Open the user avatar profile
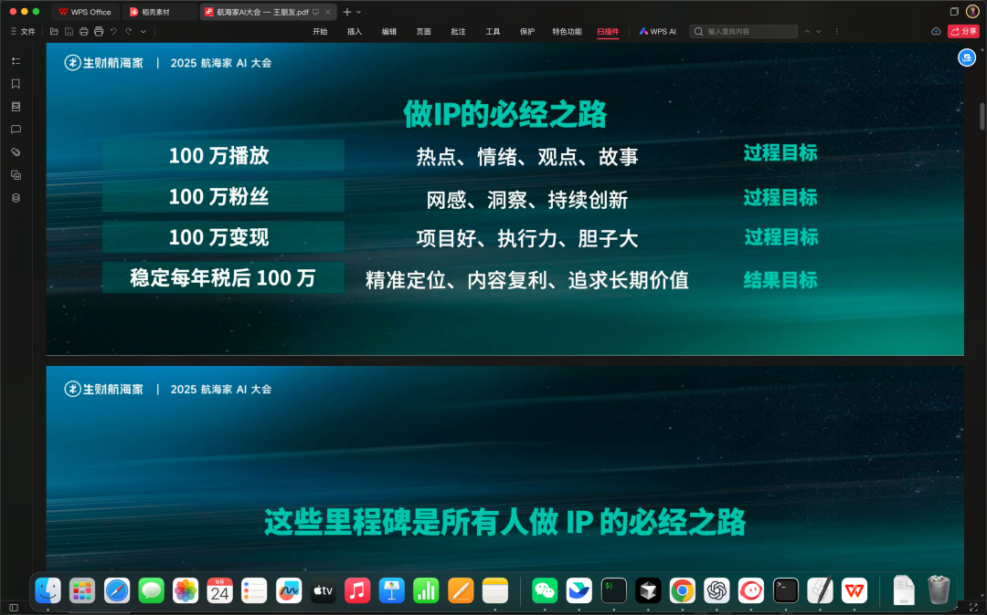This screenshot has width=987, height=615. [972, 11]
